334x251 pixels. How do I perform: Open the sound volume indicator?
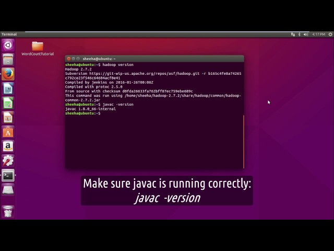click(x=306, y=35)
